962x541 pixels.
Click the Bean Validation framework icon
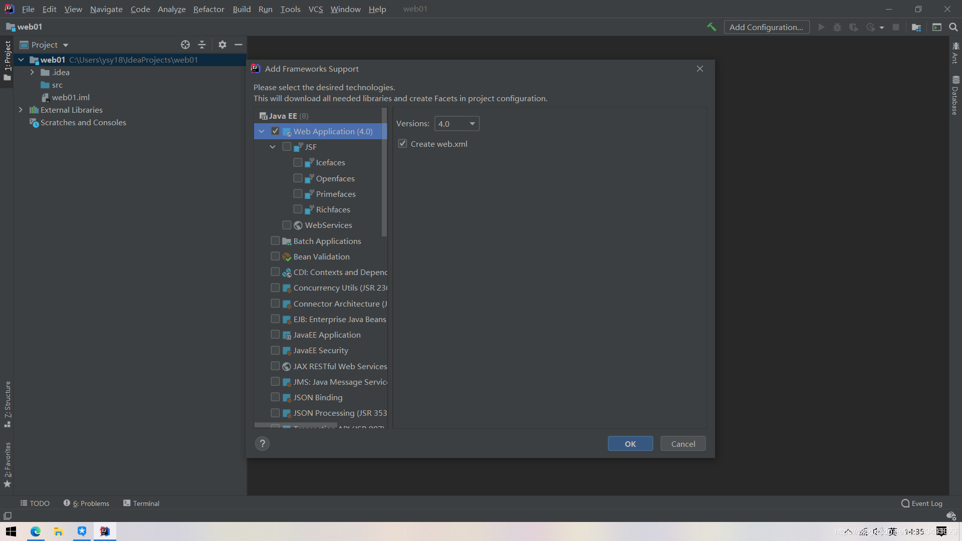(x=287, y=256)
